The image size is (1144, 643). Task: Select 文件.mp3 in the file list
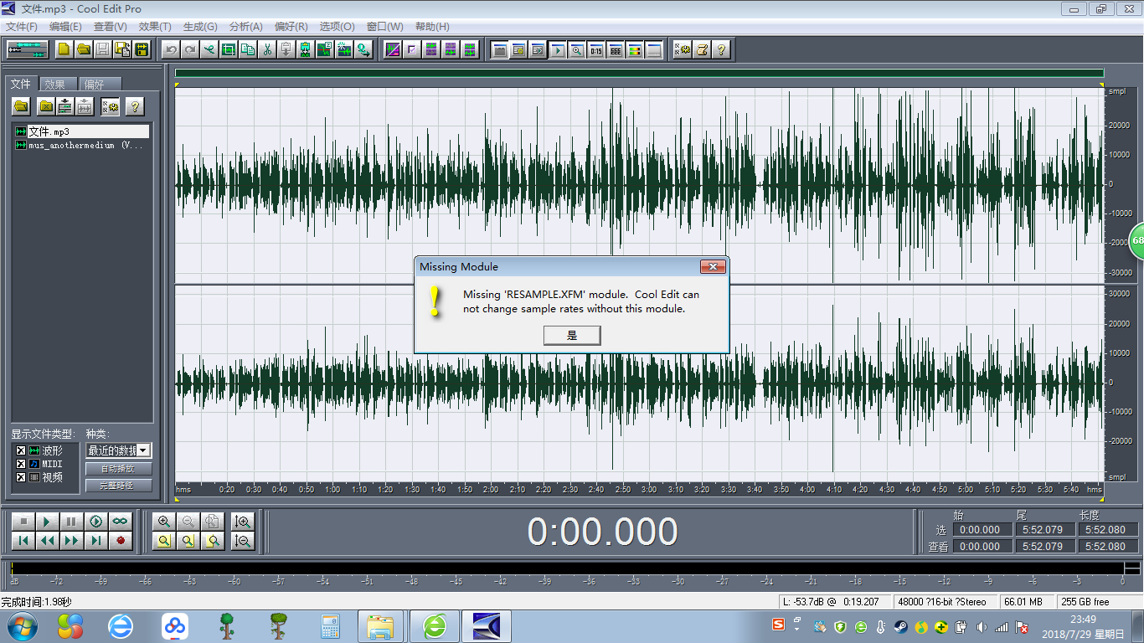click(81, 131)
